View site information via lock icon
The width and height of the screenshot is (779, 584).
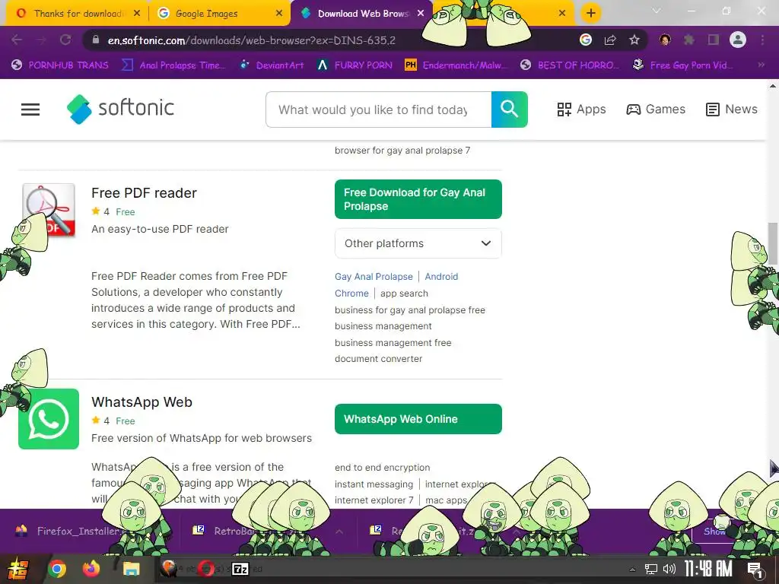[95, 40]
